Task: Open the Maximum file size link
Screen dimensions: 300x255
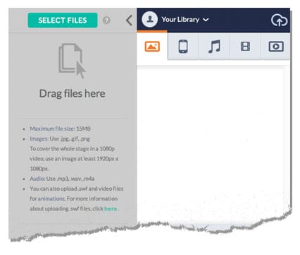Action: (52, 129)
